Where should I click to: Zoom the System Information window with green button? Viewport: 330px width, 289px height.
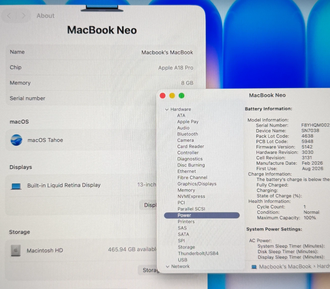coord(181,96)
